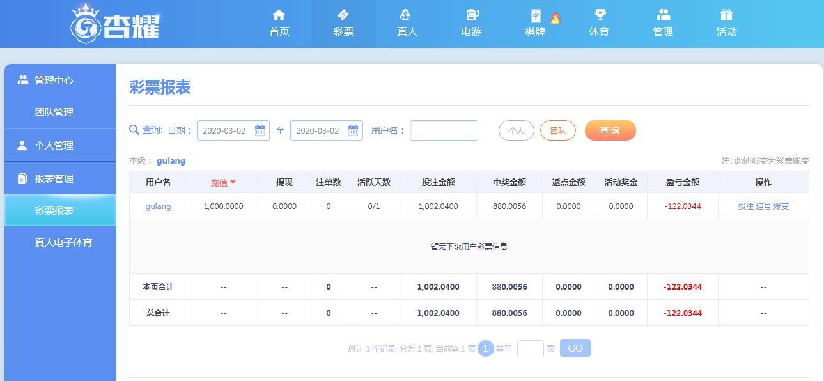Expand 报表管理 in the sidebar
Image resolution: width=824 pixels, height=381 pixels.
[x=60, y=178]
